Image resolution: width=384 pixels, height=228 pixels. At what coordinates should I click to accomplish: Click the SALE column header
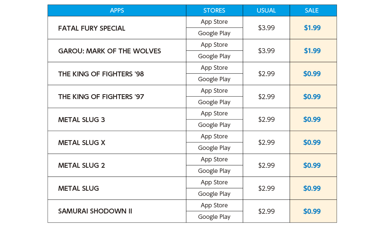pos(312,10)
